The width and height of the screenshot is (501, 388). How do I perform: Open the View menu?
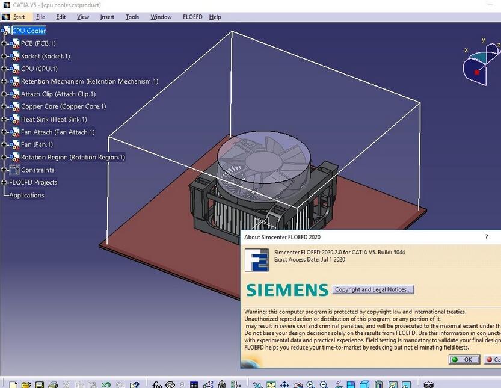(83, 17)
